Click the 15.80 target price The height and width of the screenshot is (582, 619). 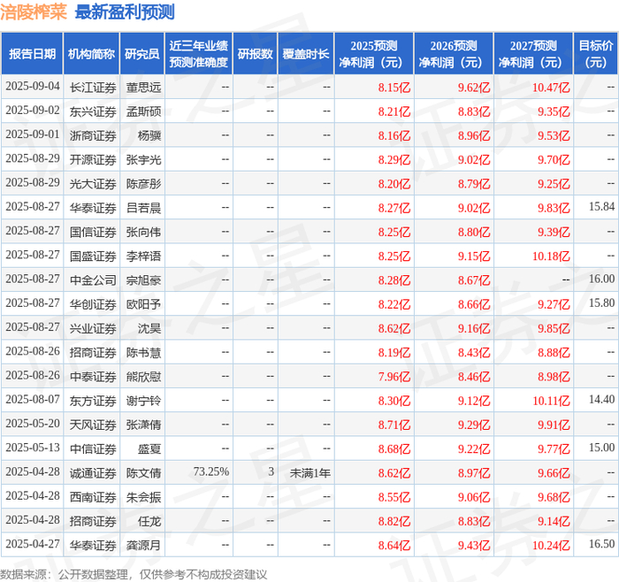click(601, 302)
